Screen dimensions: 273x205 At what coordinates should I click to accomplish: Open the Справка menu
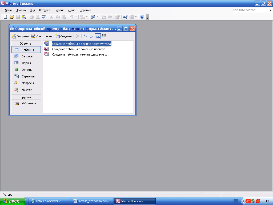(85, 10)
